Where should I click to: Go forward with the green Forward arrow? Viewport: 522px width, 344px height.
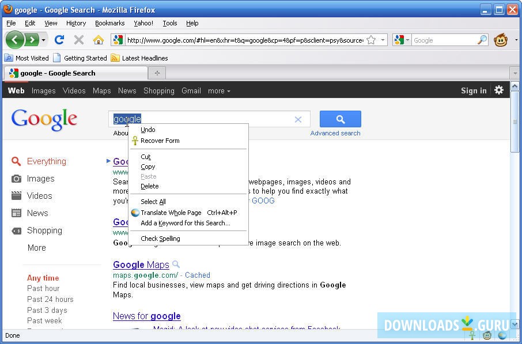click(x=32, y=40)
